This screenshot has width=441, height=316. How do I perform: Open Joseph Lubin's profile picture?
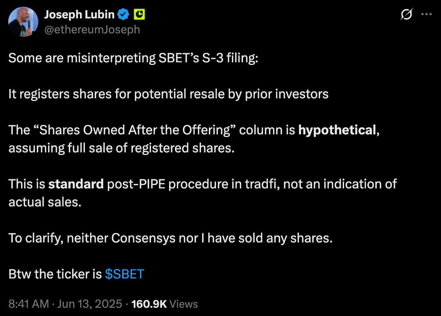pyautogui.click(x=23, y=22)
